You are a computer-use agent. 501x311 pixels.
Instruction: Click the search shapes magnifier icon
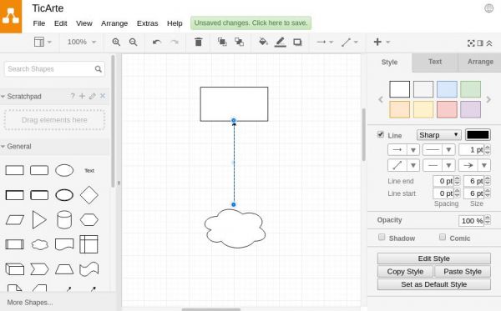pos(98,69)
